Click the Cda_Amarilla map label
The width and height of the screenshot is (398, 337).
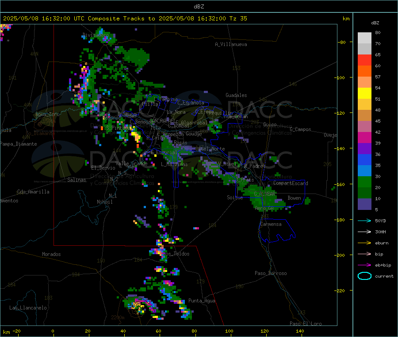[33, 192]
